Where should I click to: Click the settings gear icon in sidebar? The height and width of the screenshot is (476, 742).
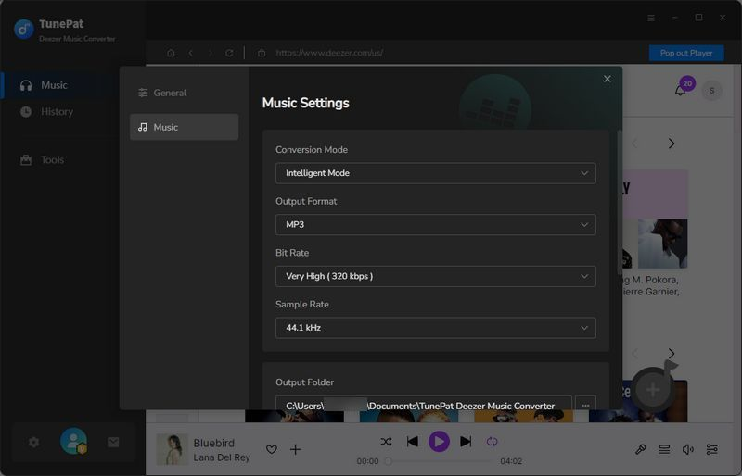[x=33, y=443]
